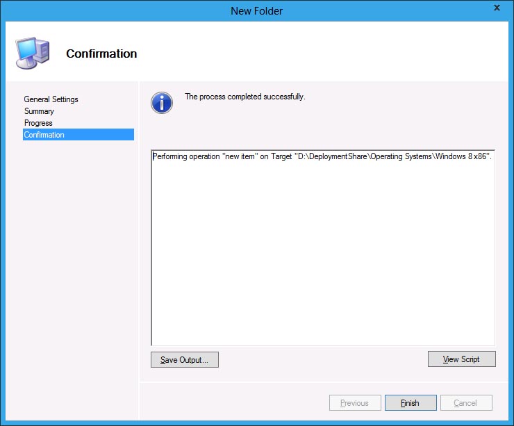514x426 pixels.
Task: Click the New Folder title bar text
Action: coord(256,10)
